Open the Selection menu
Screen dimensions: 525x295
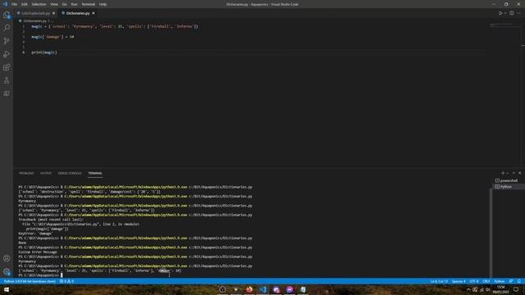(x=39, y=4)
